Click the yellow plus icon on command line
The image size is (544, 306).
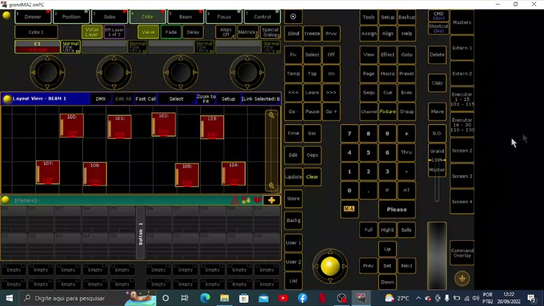click(272, 200)
